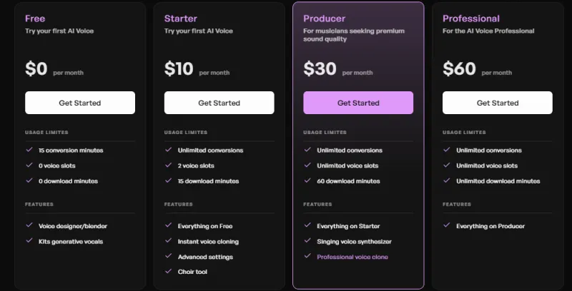Click Get Started under the Free plan
This screenshot has width=572, height=291.
tap(80, 103)
